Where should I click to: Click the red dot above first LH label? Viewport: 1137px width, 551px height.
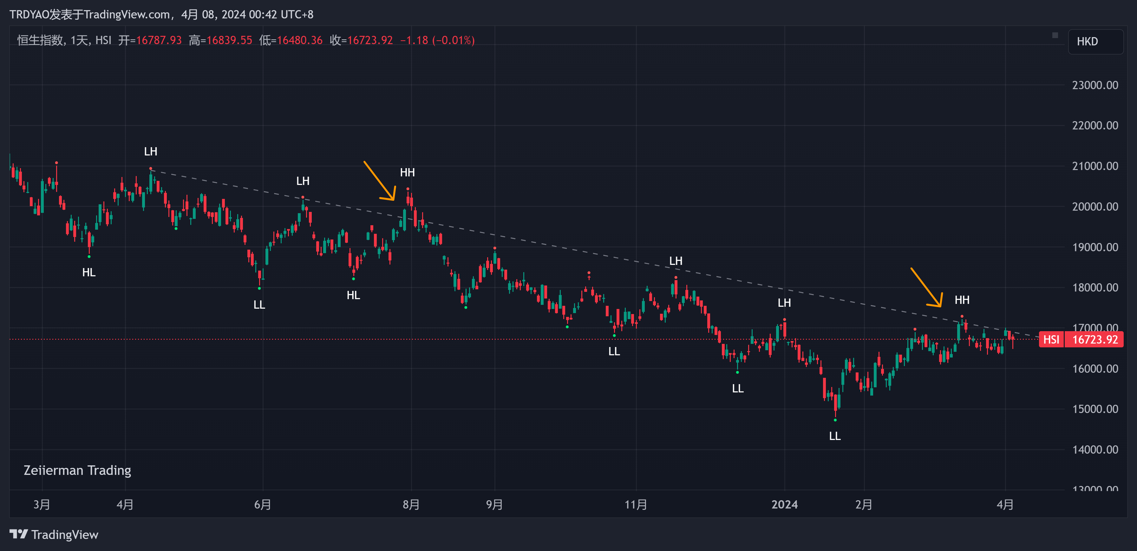[151, 169]
